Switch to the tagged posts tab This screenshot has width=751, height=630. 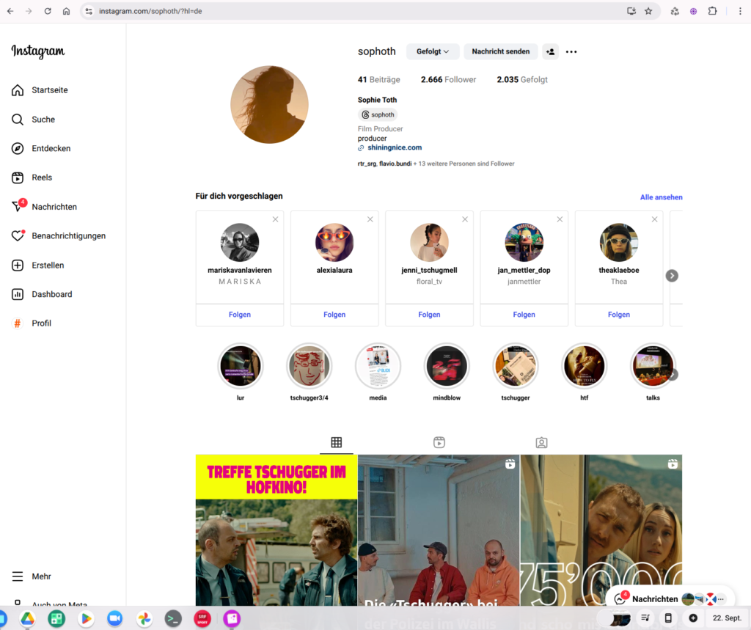[541, 442]
